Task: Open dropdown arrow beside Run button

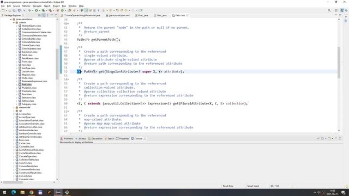Action: click(x=39, y=10)
